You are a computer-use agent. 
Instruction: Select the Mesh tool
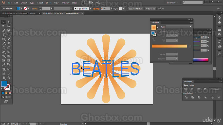click(4, 61)
